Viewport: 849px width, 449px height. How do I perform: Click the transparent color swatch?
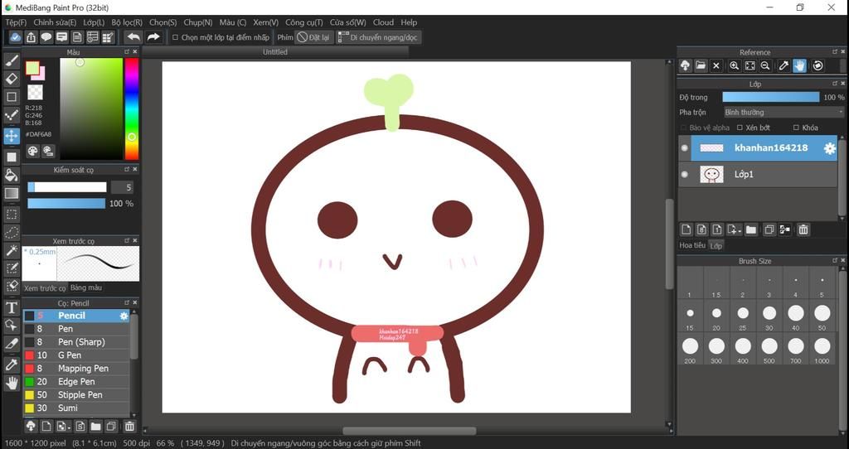tap(35, 92)
